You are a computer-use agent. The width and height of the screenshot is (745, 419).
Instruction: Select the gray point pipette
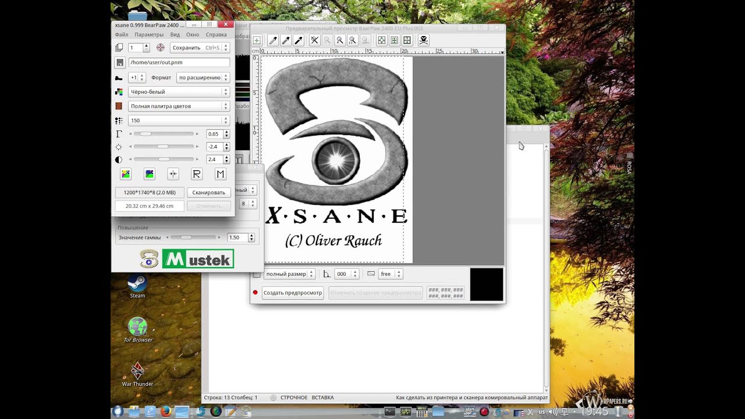tap(286, 40)
